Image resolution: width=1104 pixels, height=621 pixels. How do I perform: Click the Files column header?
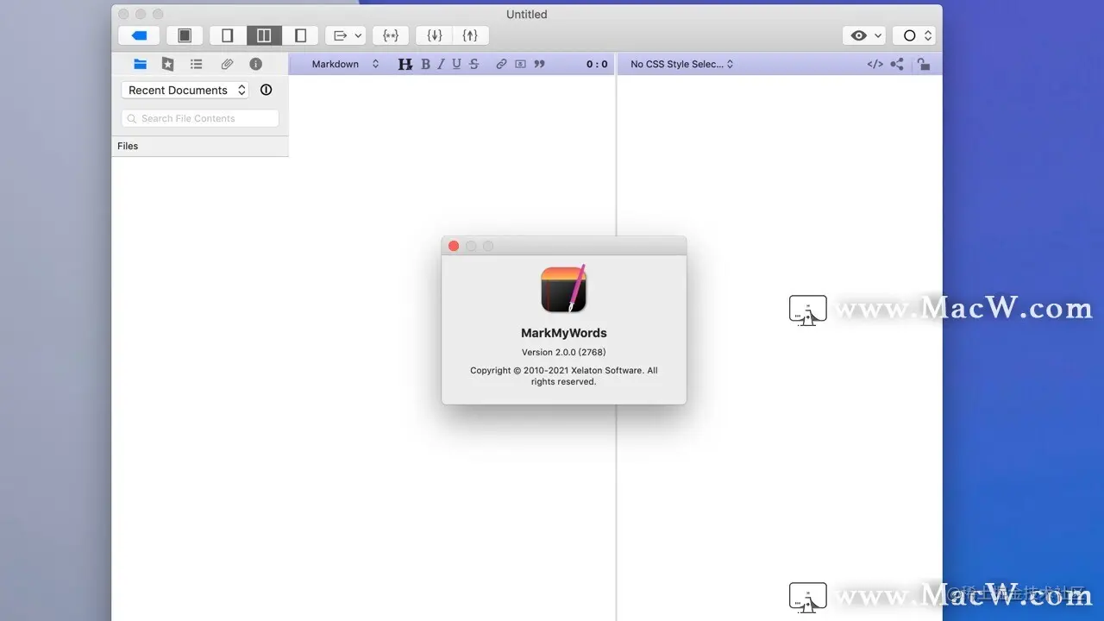(x=200, y=146)
